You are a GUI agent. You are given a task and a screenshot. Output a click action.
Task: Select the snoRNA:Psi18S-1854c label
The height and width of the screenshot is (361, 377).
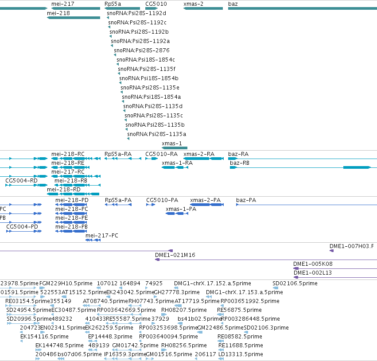146,60
